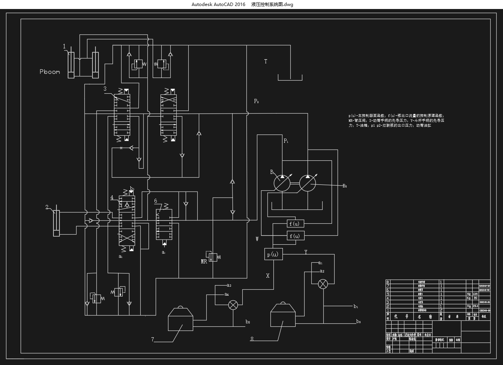The width and height of the screenshot is (503, 365).
Task: Click the b3 port label
Action: point(248,322)
